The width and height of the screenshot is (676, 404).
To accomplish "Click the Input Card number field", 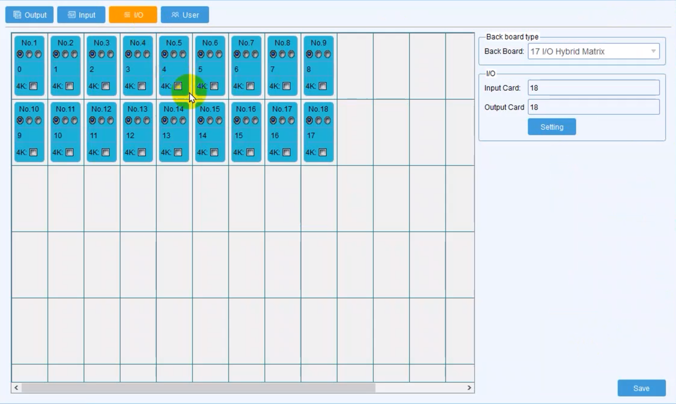I will point(594,88).
